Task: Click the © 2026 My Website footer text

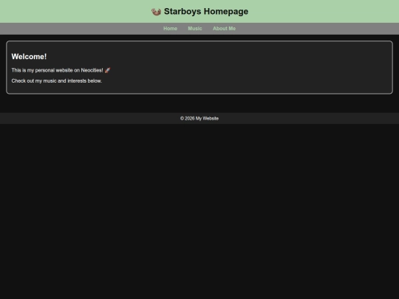Action: 199,118
